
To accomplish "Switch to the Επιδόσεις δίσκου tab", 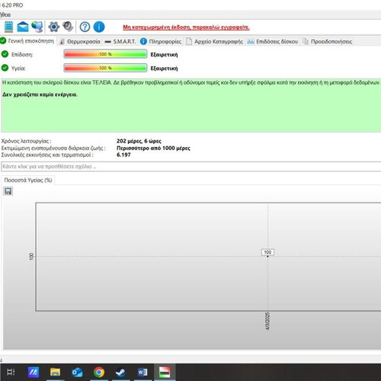I will (x=273, y=41).
